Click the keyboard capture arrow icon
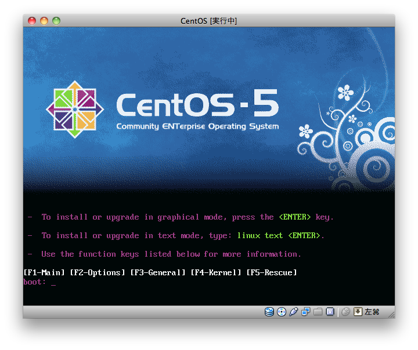418x350 pixels. (x=358, y=312)
